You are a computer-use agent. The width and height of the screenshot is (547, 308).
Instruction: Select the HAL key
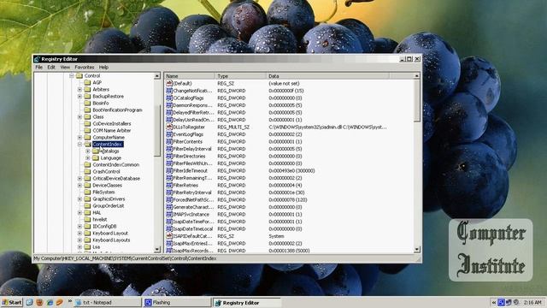[x=97, y=213]
